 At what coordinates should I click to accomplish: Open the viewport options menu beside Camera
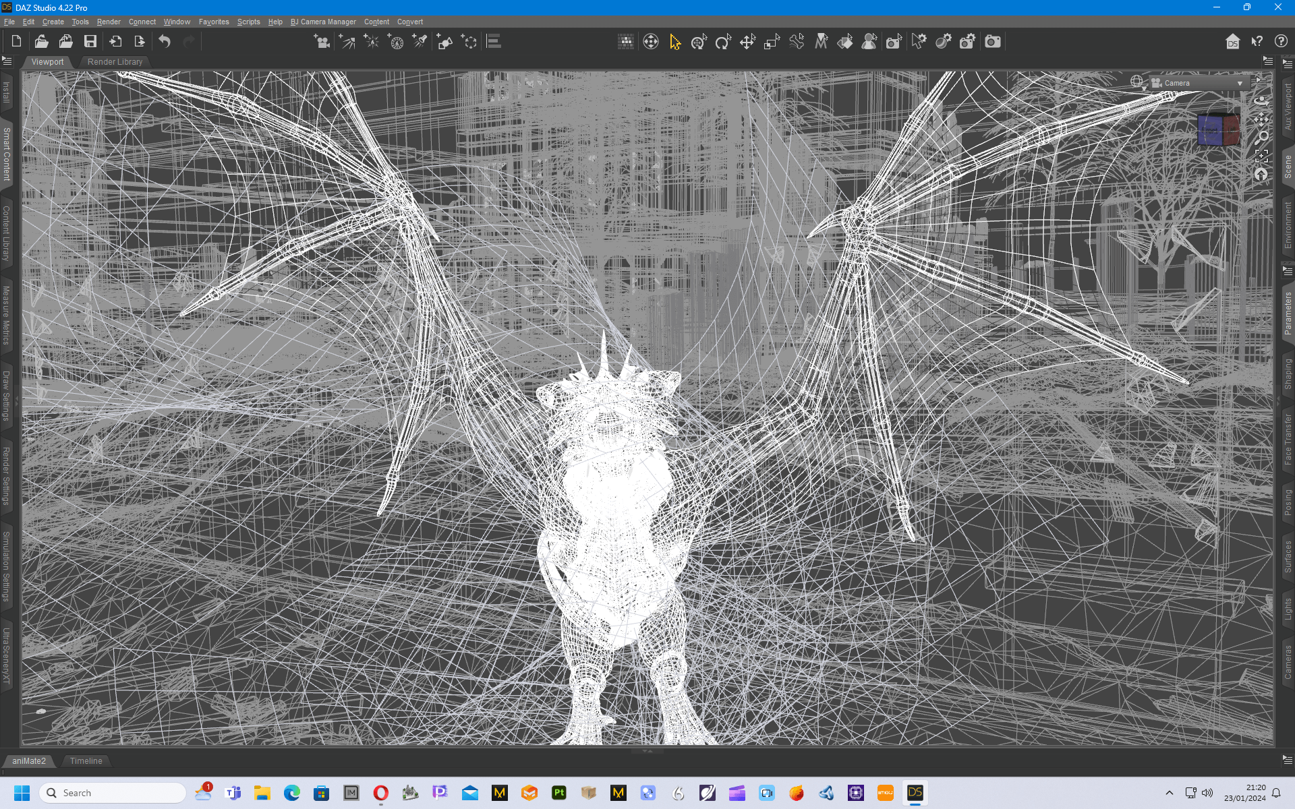pos(1261,82)
